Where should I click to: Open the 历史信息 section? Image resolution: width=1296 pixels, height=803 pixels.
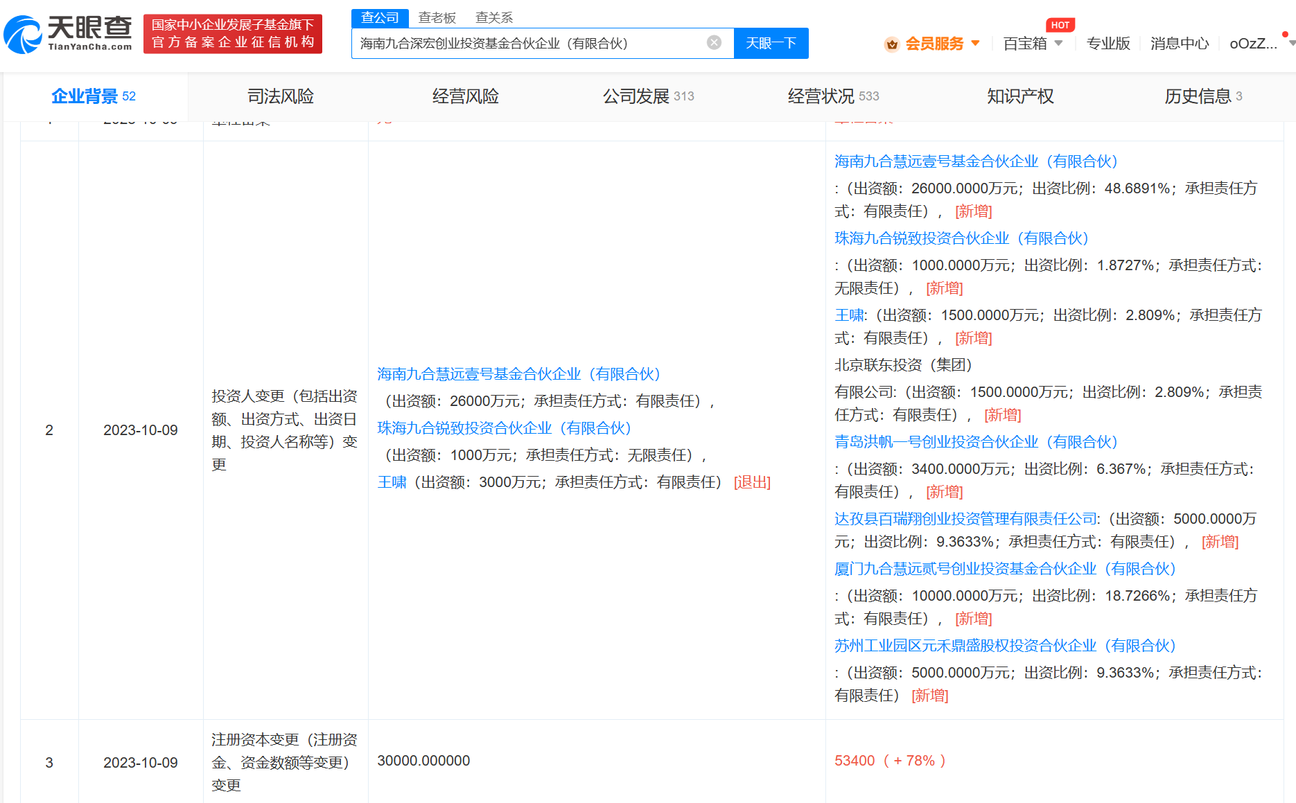coord(1204,96)
